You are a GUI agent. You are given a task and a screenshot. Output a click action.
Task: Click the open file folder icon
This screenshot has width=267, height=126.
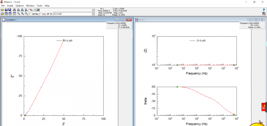click(x=2, y=10)
